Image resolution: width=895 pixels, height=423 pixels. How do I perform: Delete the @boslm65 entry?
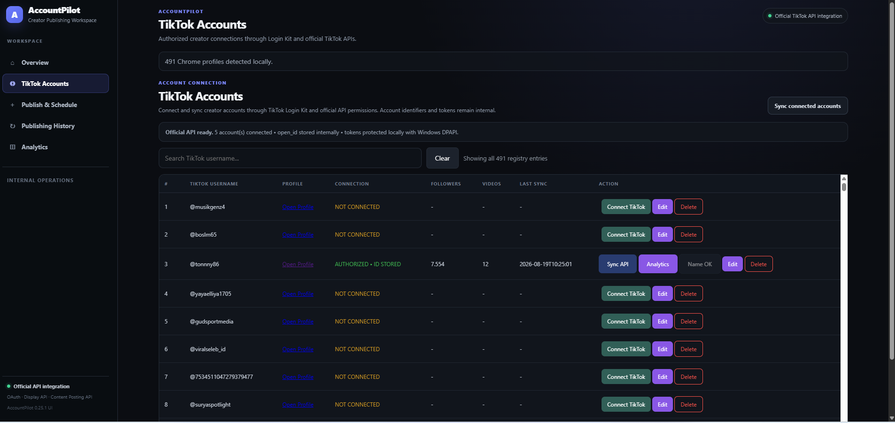pyautogui.click(x=688, y=235)
